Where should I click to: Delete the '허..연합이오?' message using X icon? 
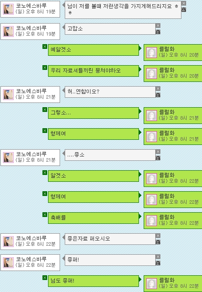pyautogui.click(x=158, y=89)
